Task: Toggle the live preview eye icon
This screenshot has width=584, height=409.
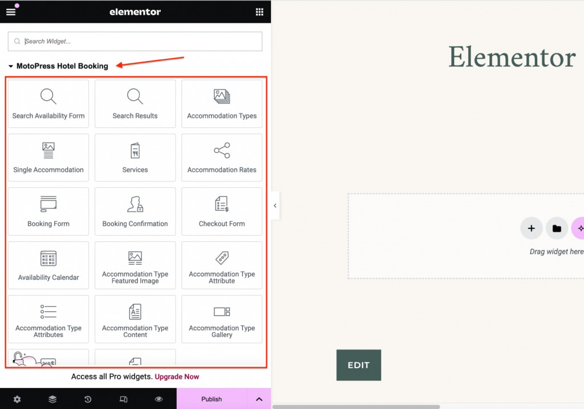Action: click(159, 399)
